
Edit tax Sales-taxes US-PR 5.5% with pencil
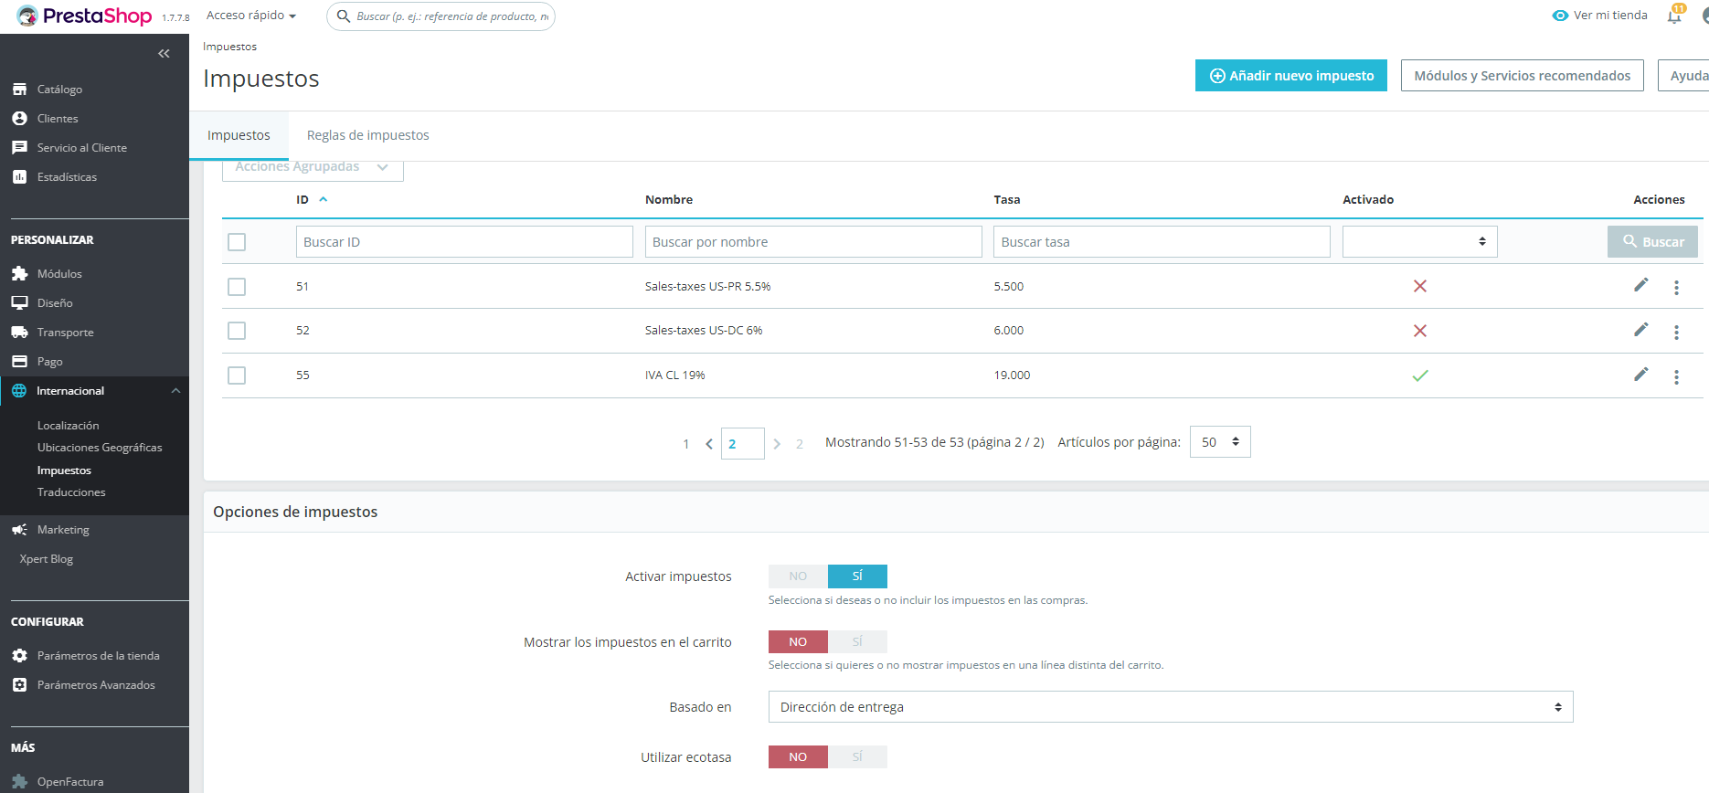click(x=1641, y=285)
